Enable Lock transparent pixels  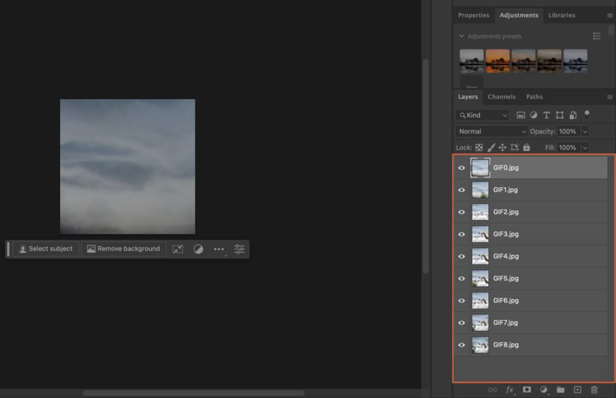point(478,147)
